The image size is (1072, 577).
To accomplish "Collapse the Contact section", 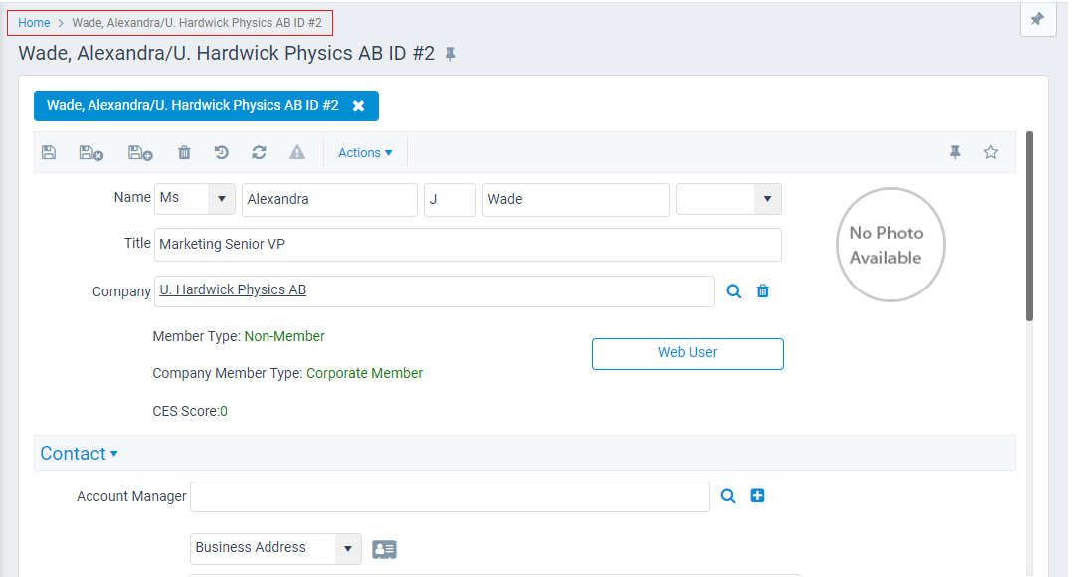I will (x=80, y=453).
